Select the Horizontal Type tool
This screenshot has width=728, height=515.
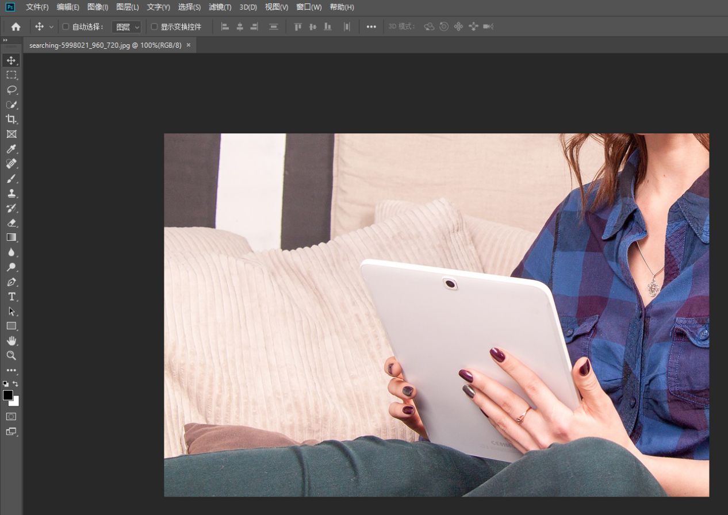(11, 297)
